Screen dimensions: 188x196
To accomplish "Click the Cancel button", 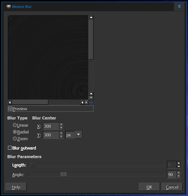I will coord(172,187).
